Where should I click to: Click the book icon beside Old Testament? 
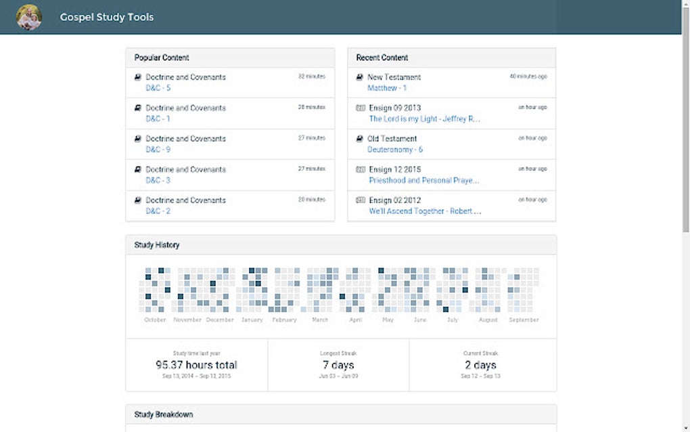click(x=360, y=139)
